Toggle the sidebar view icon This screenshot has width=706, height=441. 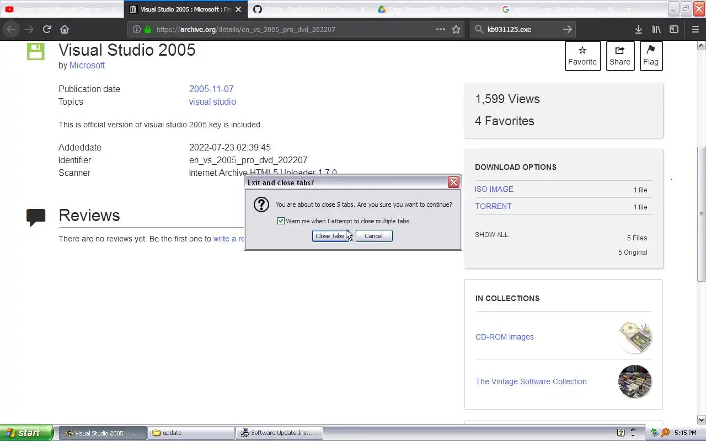click(674, 29)
